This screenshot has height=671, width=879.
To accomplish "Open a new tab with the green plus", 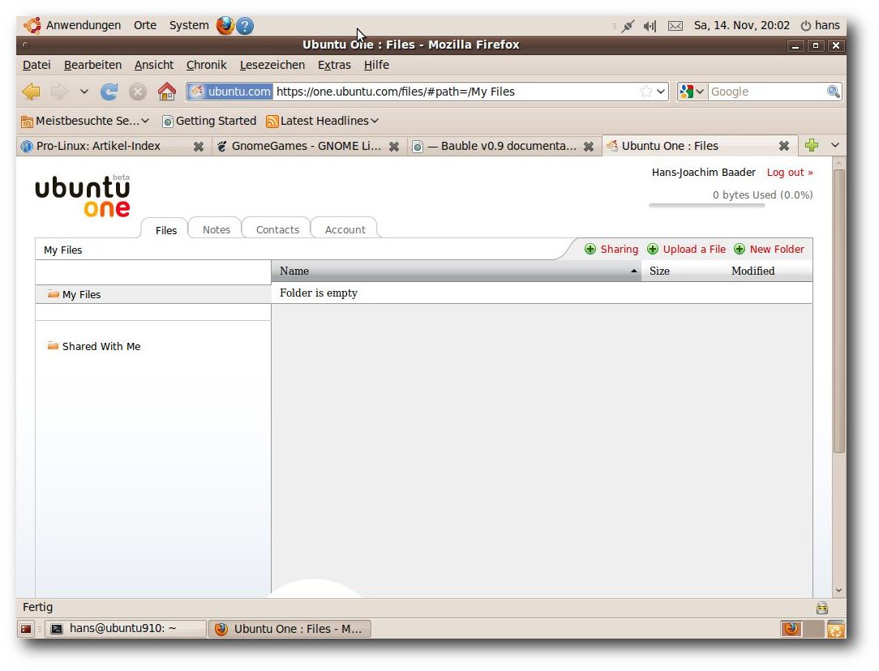I will coord(811,146).
